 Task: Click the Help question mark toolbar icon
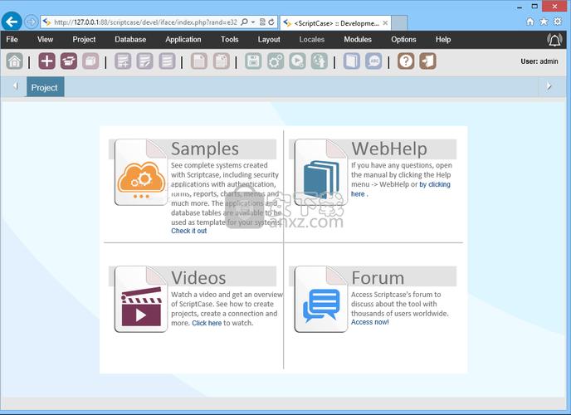pyautogui.click(x=406, y=61)
